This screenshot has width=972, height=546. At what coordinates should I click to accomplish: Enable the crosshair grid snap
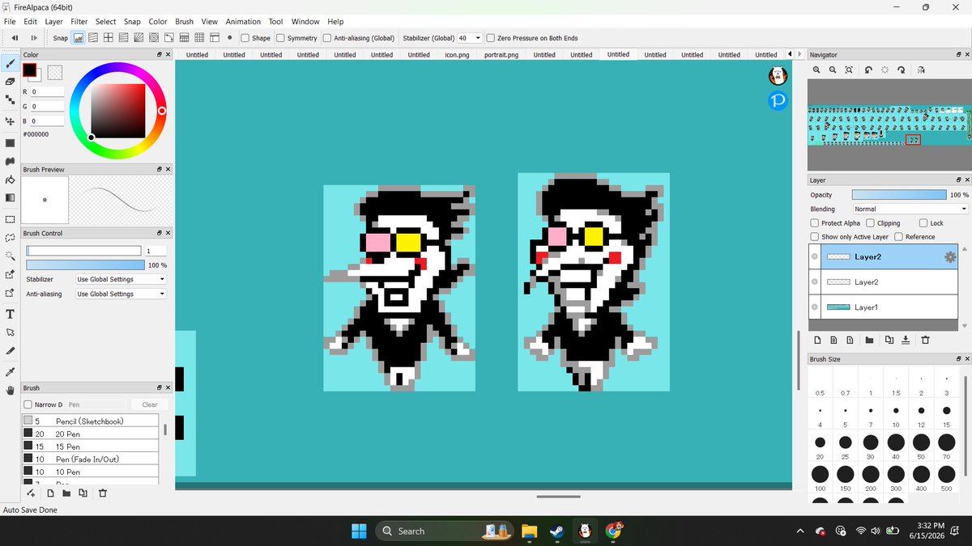point(108,37)
